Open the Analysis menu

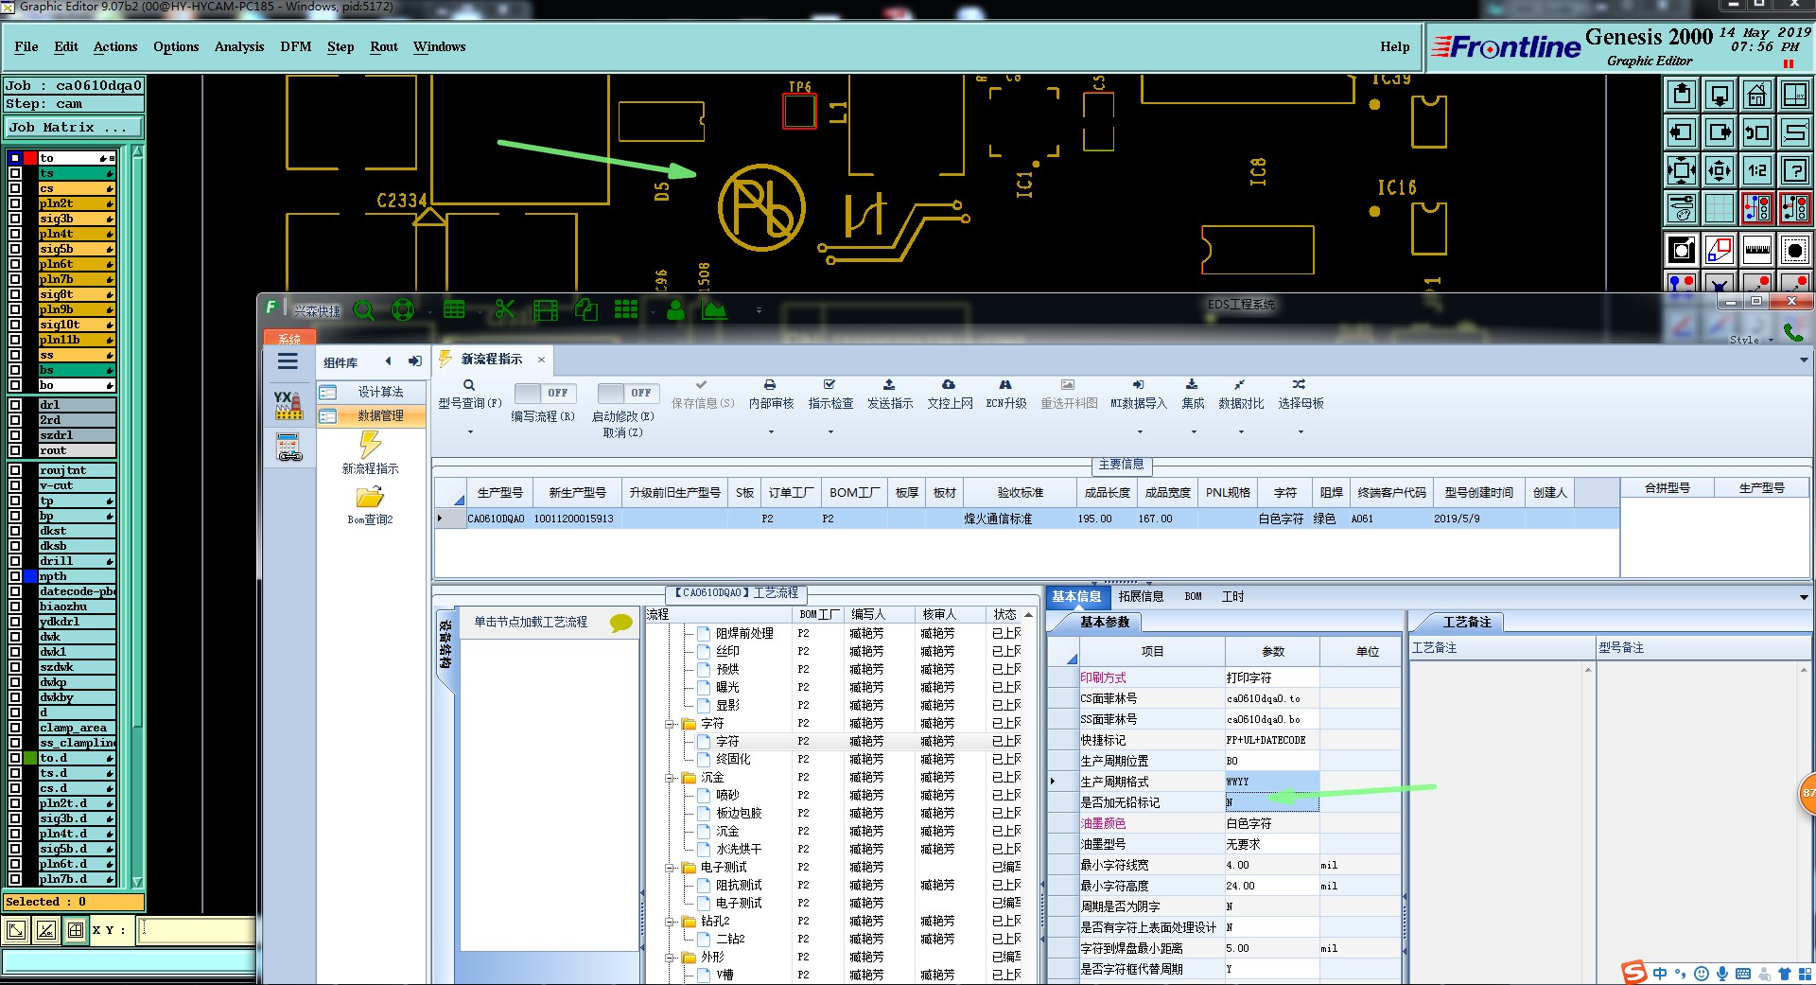[x=238, y=46]
